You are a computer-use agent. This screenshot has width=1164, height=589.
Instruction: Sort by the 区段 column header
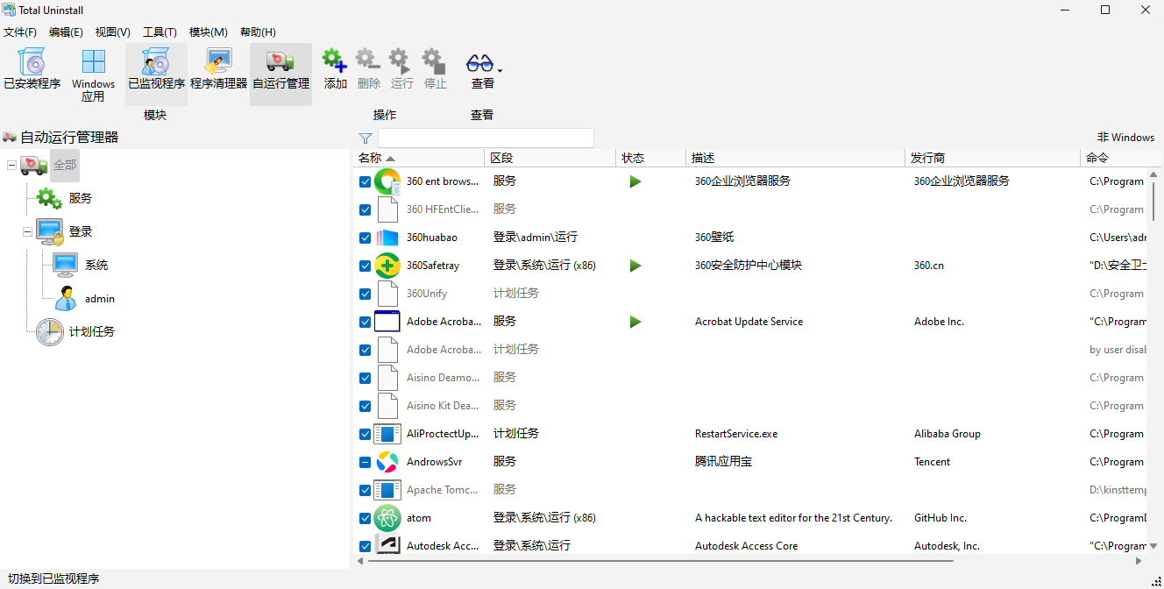(x=550, y=158)
